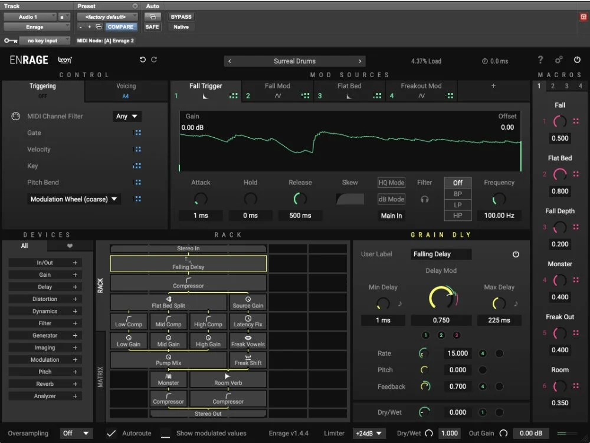Click the undo arrow icon

[x=143, y=59]
